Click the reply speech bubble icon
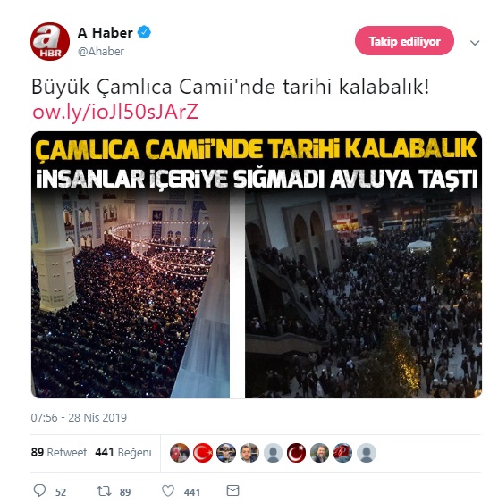The height and width of the screenshot is (502, 498). tap(39, 490)
